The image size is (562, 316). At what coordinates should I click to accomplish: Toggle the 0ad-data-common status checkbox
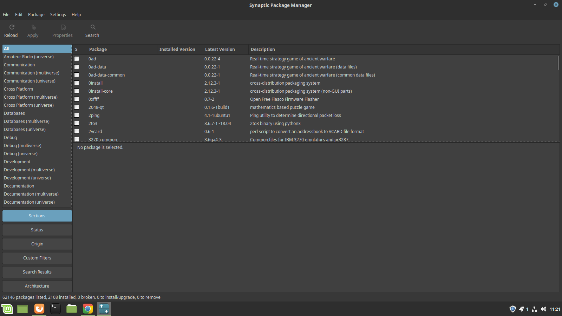(77, 75)
